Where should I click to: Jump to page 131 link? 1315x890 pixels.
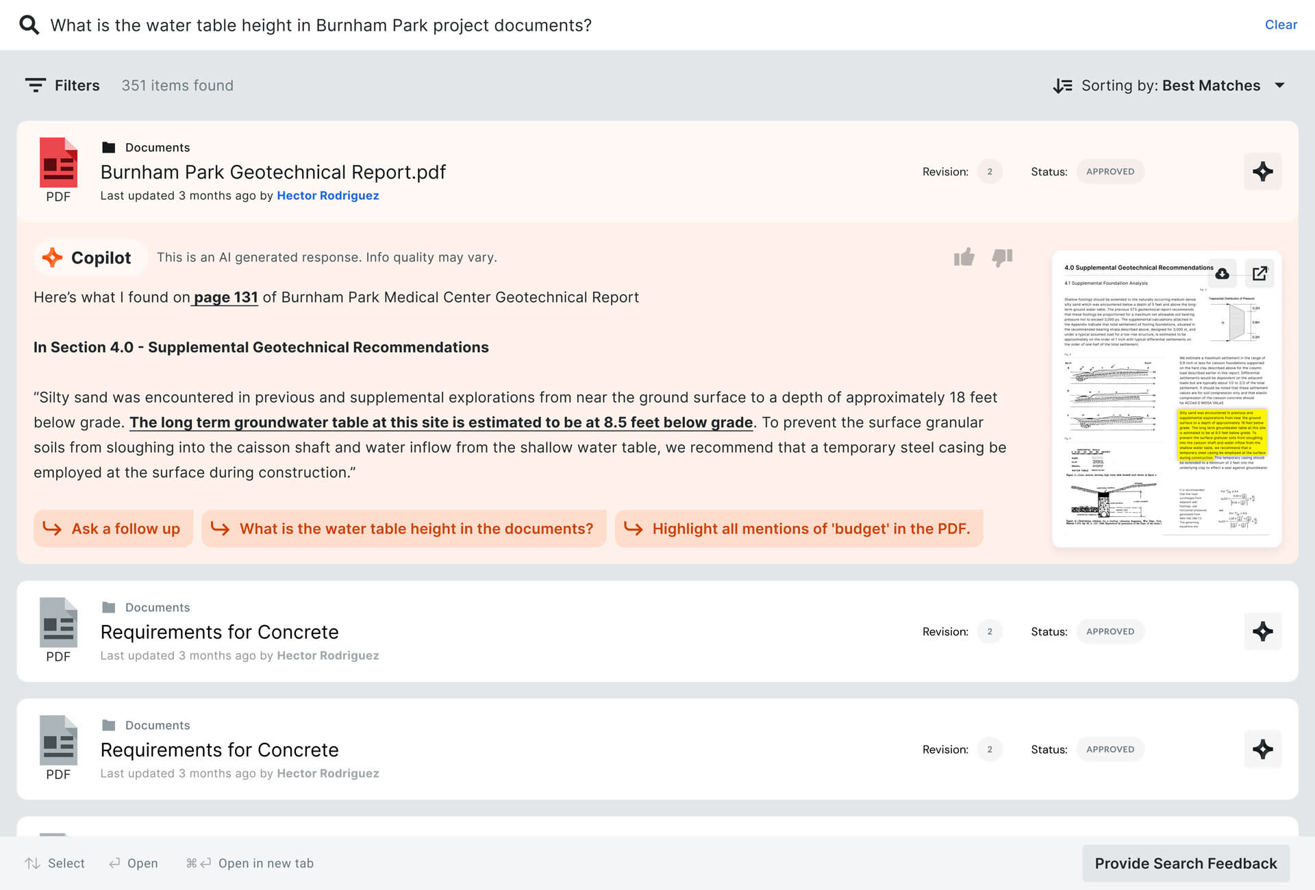(225, 297)
